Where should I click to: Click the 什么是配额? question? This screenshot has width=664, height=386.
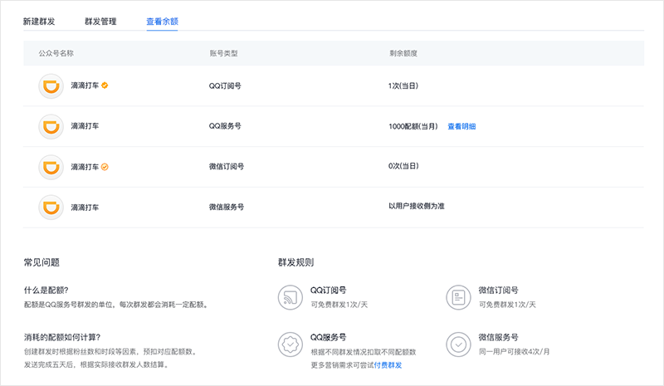click(x=46, y=291)
